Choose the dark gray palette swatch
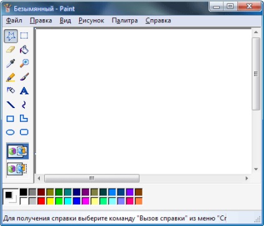Image resolution: width=264 pixels, height=226 pixels. [x=32, y=192]
